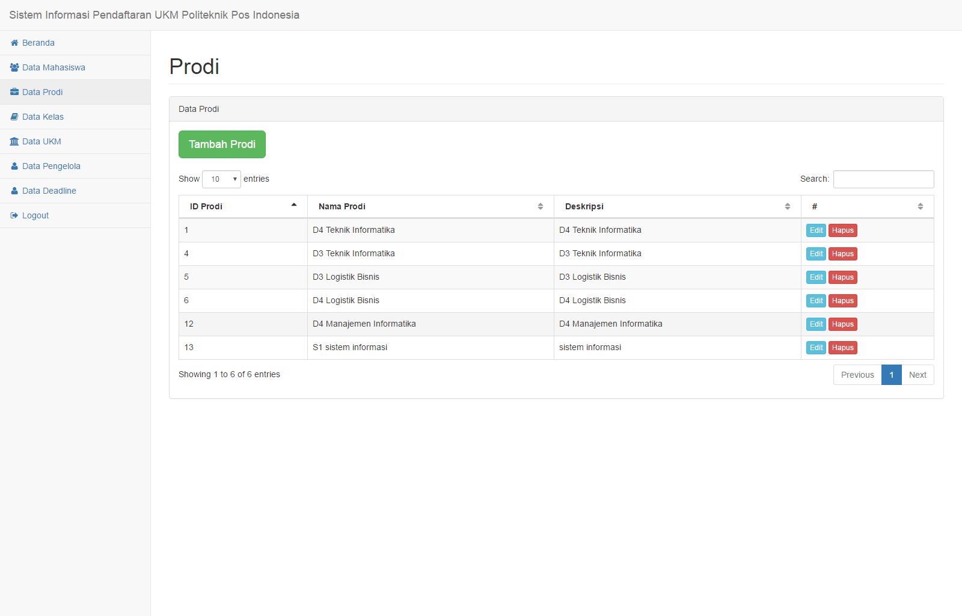The image size is (962, 616).
Task: Select pagination page 1
Action: point(892,375)
